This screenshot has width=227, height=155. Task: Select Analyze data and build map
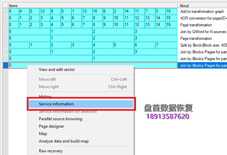pos(64,141)
